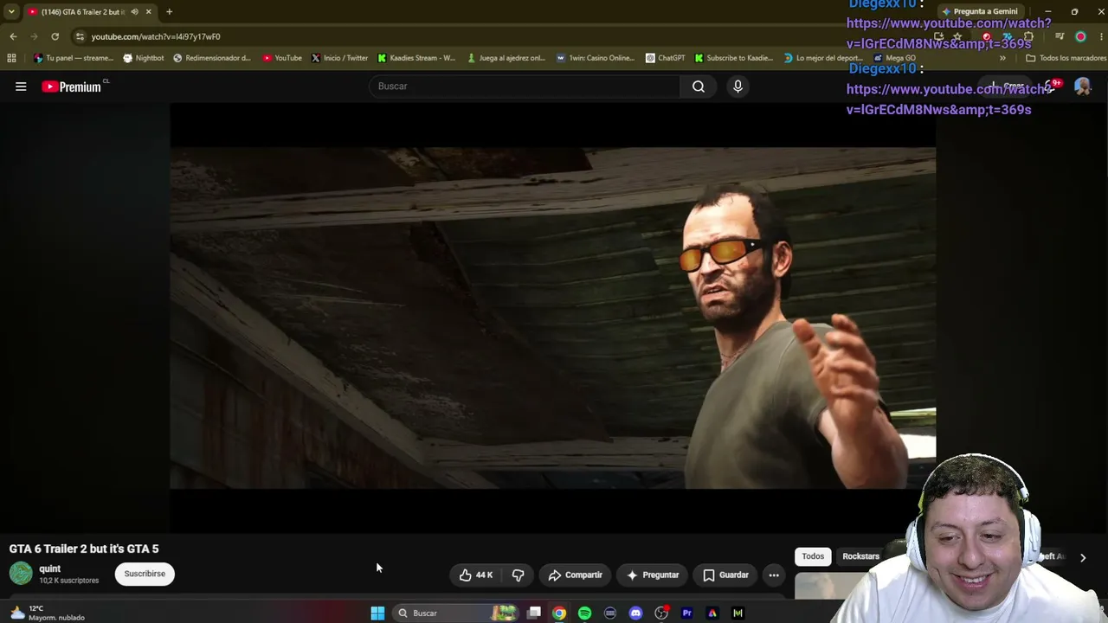Open the tab search dropdown arrow

11,12
